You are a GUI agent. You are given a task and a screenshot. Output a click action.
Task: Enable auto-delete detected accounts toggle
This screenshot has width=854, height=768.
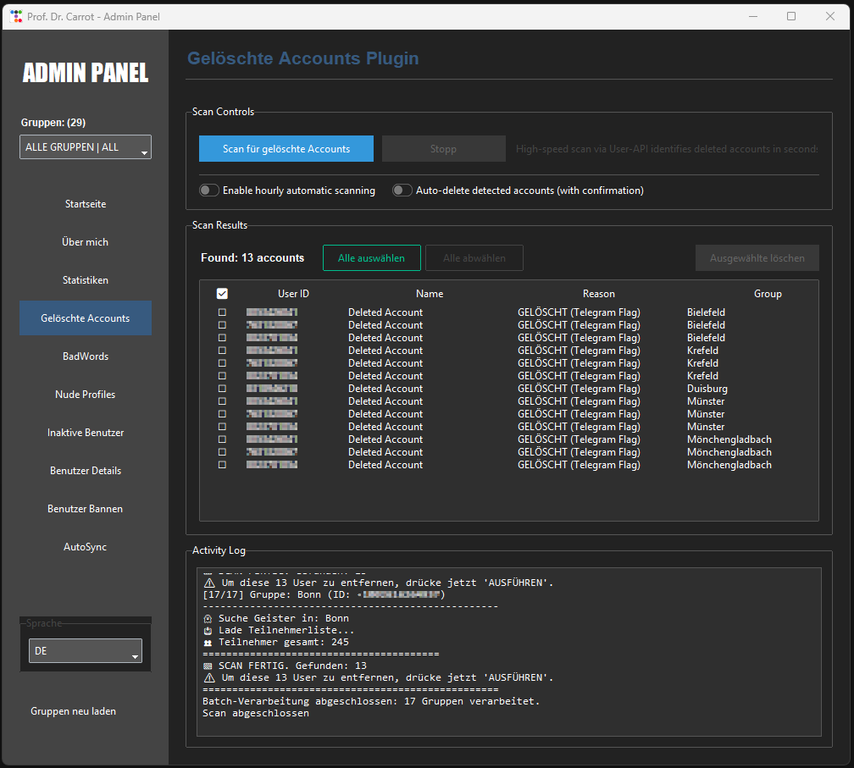402,191
